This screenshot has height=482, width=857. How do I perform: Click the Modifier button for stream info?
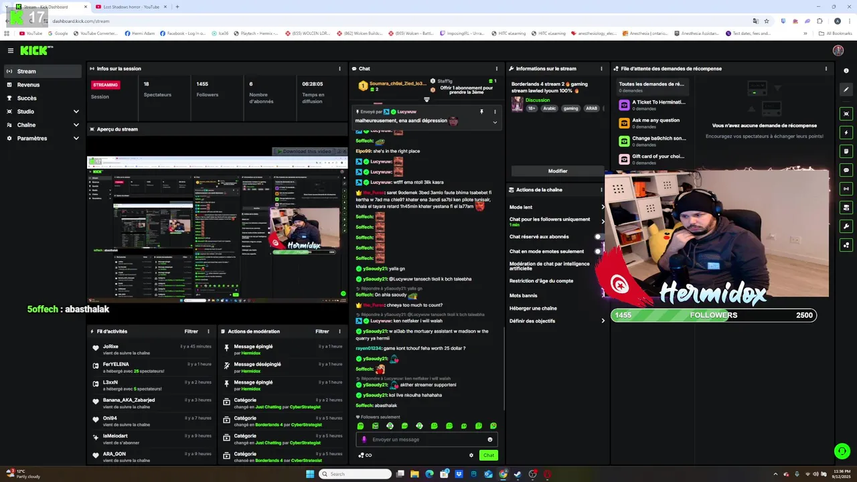557,171
